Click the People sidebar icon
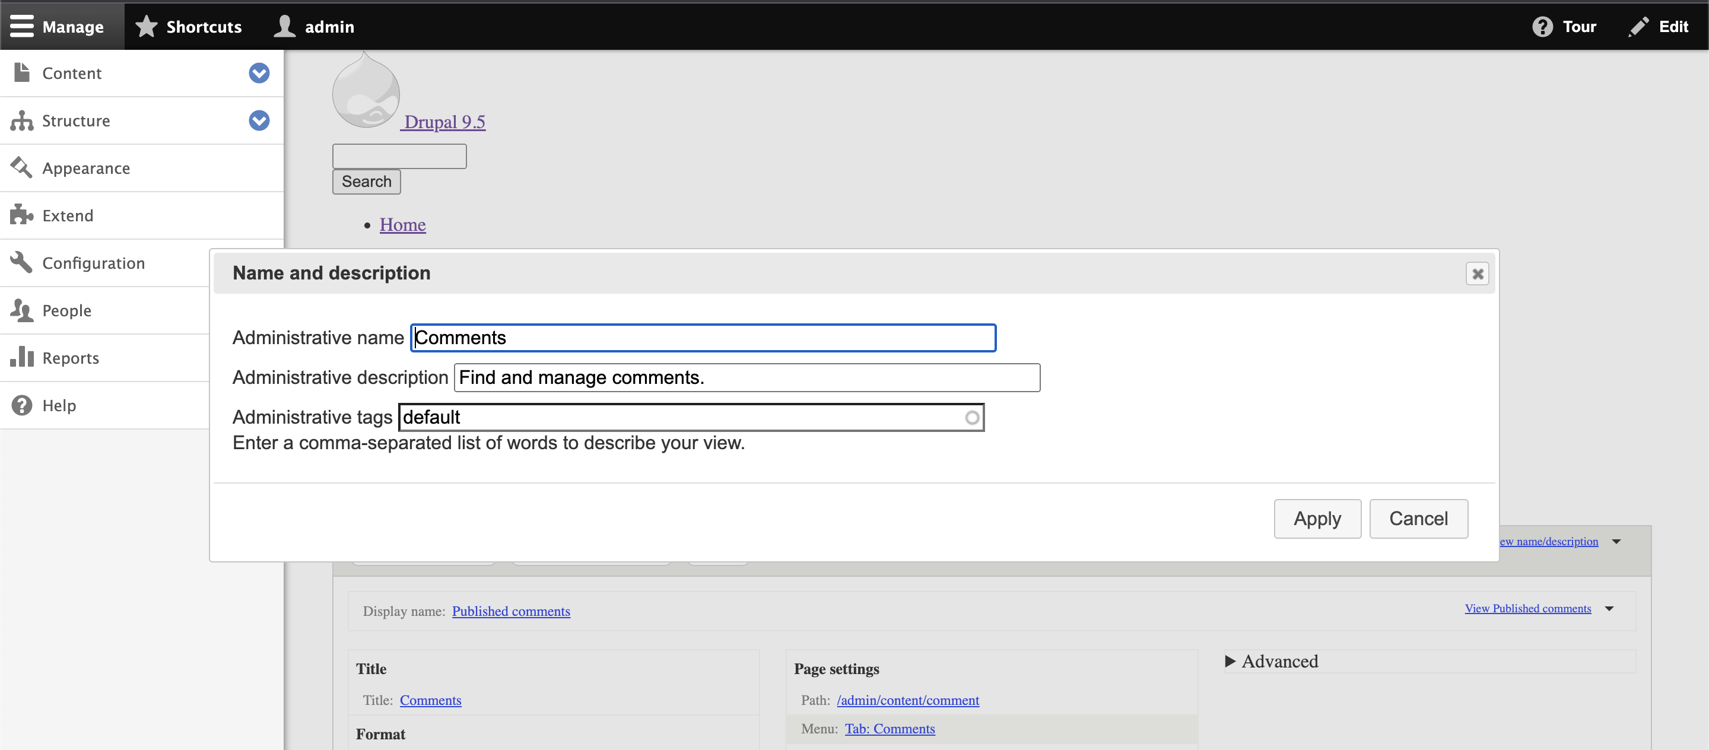This screenshot has width=1709, height=750. [x=22, y=310]
